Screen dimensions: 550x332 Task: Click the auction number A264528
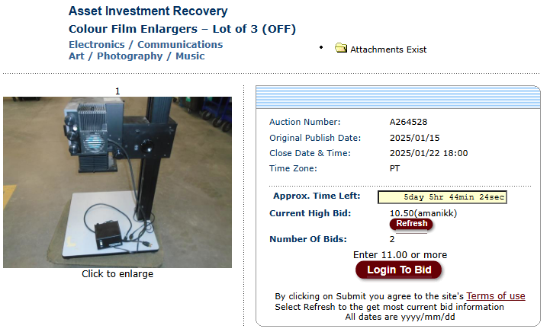pyautogui.click(x=408, y=122)
